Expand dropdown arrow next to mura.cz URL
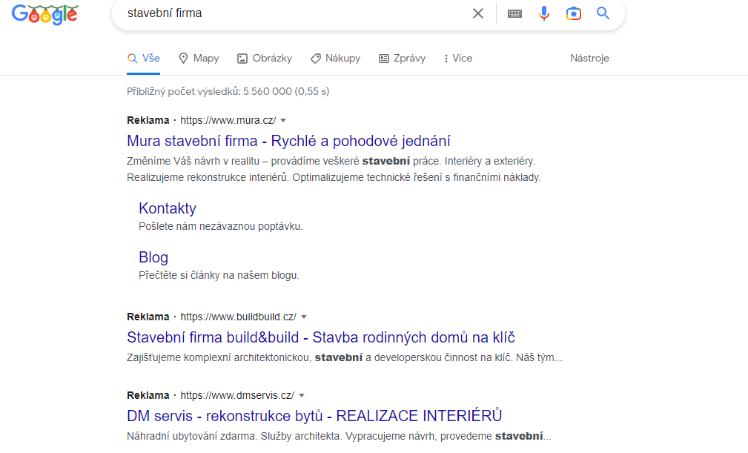The image size is (748, 453). (283, 121)
